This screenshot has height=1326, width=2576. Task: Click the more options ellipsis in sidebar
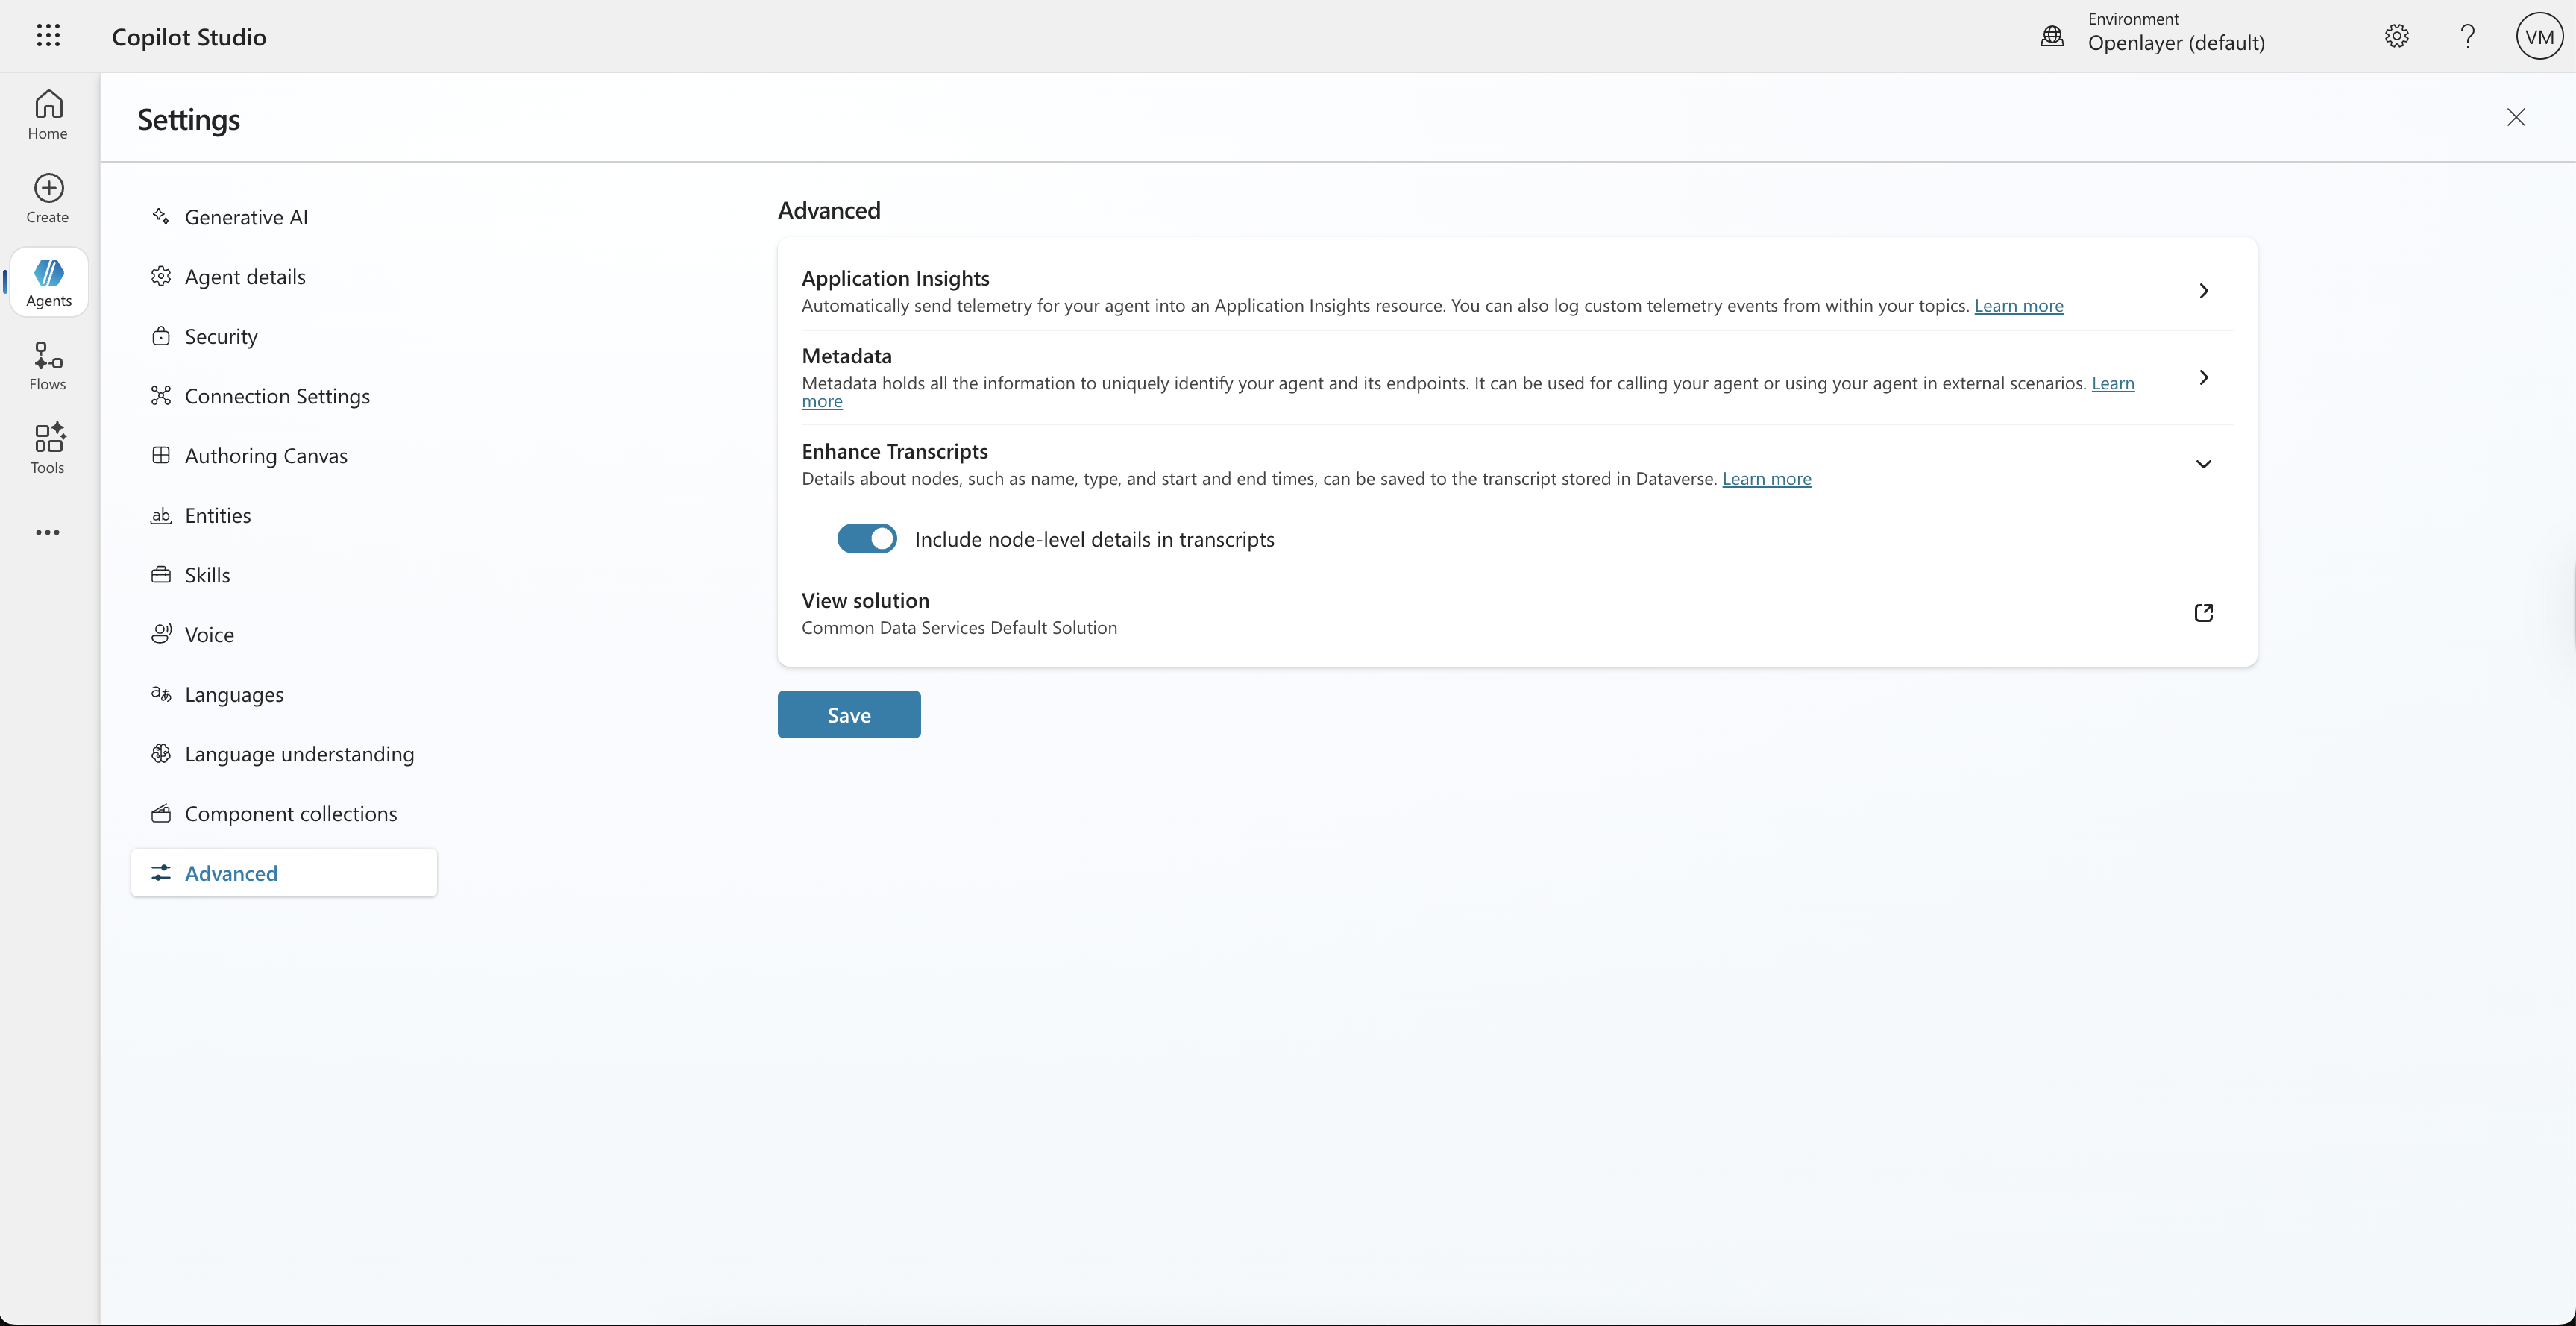47,531
